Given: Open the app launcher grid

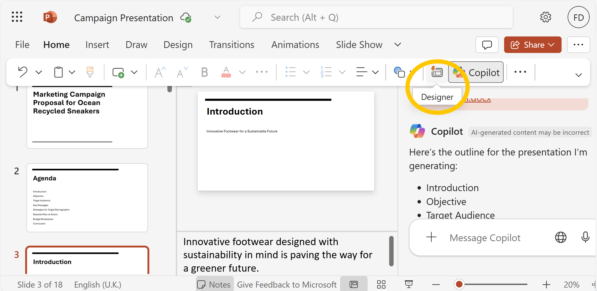Looking at the screenshot, I should [17, 17].
